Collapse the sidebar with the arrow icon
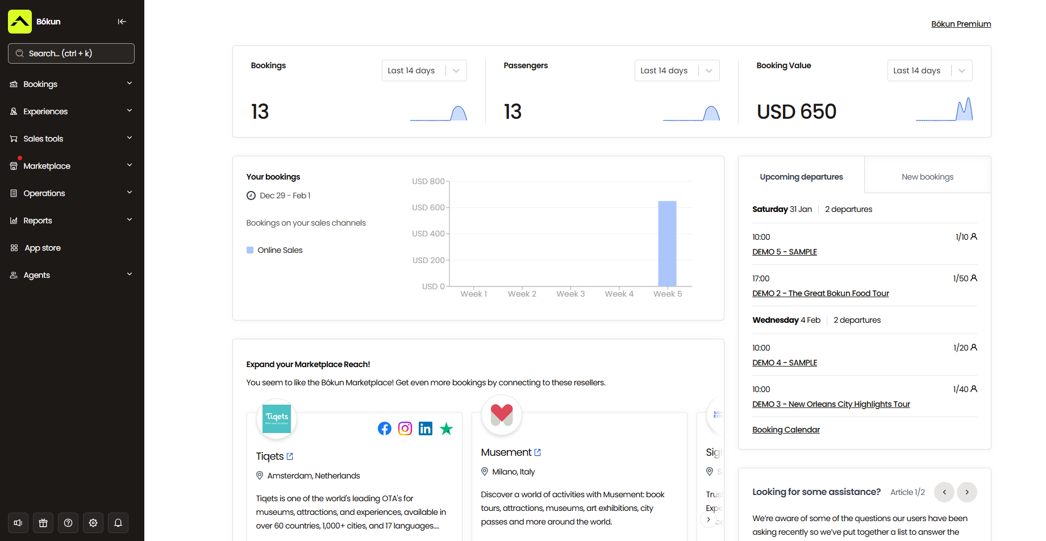Screen dimensions: 1046x541 (x=122, y=22)
